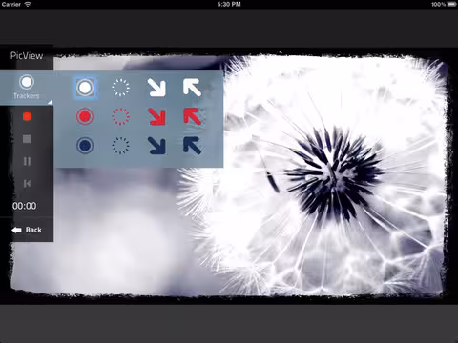Click the Wi-Fi icon in status bar
The width and height of the screenshot is (458, 343).
tap(28, 4)
